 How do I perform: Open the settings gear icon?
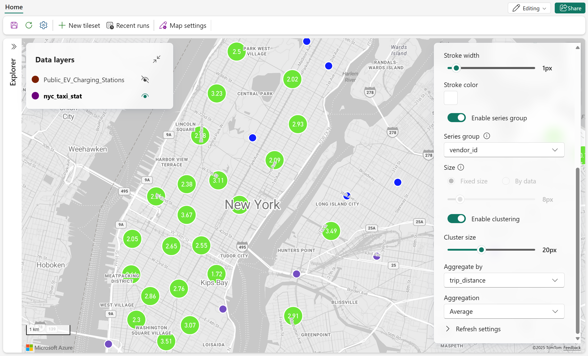tap(44, 25)
